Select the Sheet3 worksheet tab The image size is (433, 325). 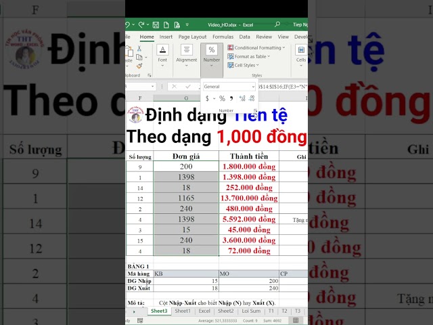click(x=159, y=311)
